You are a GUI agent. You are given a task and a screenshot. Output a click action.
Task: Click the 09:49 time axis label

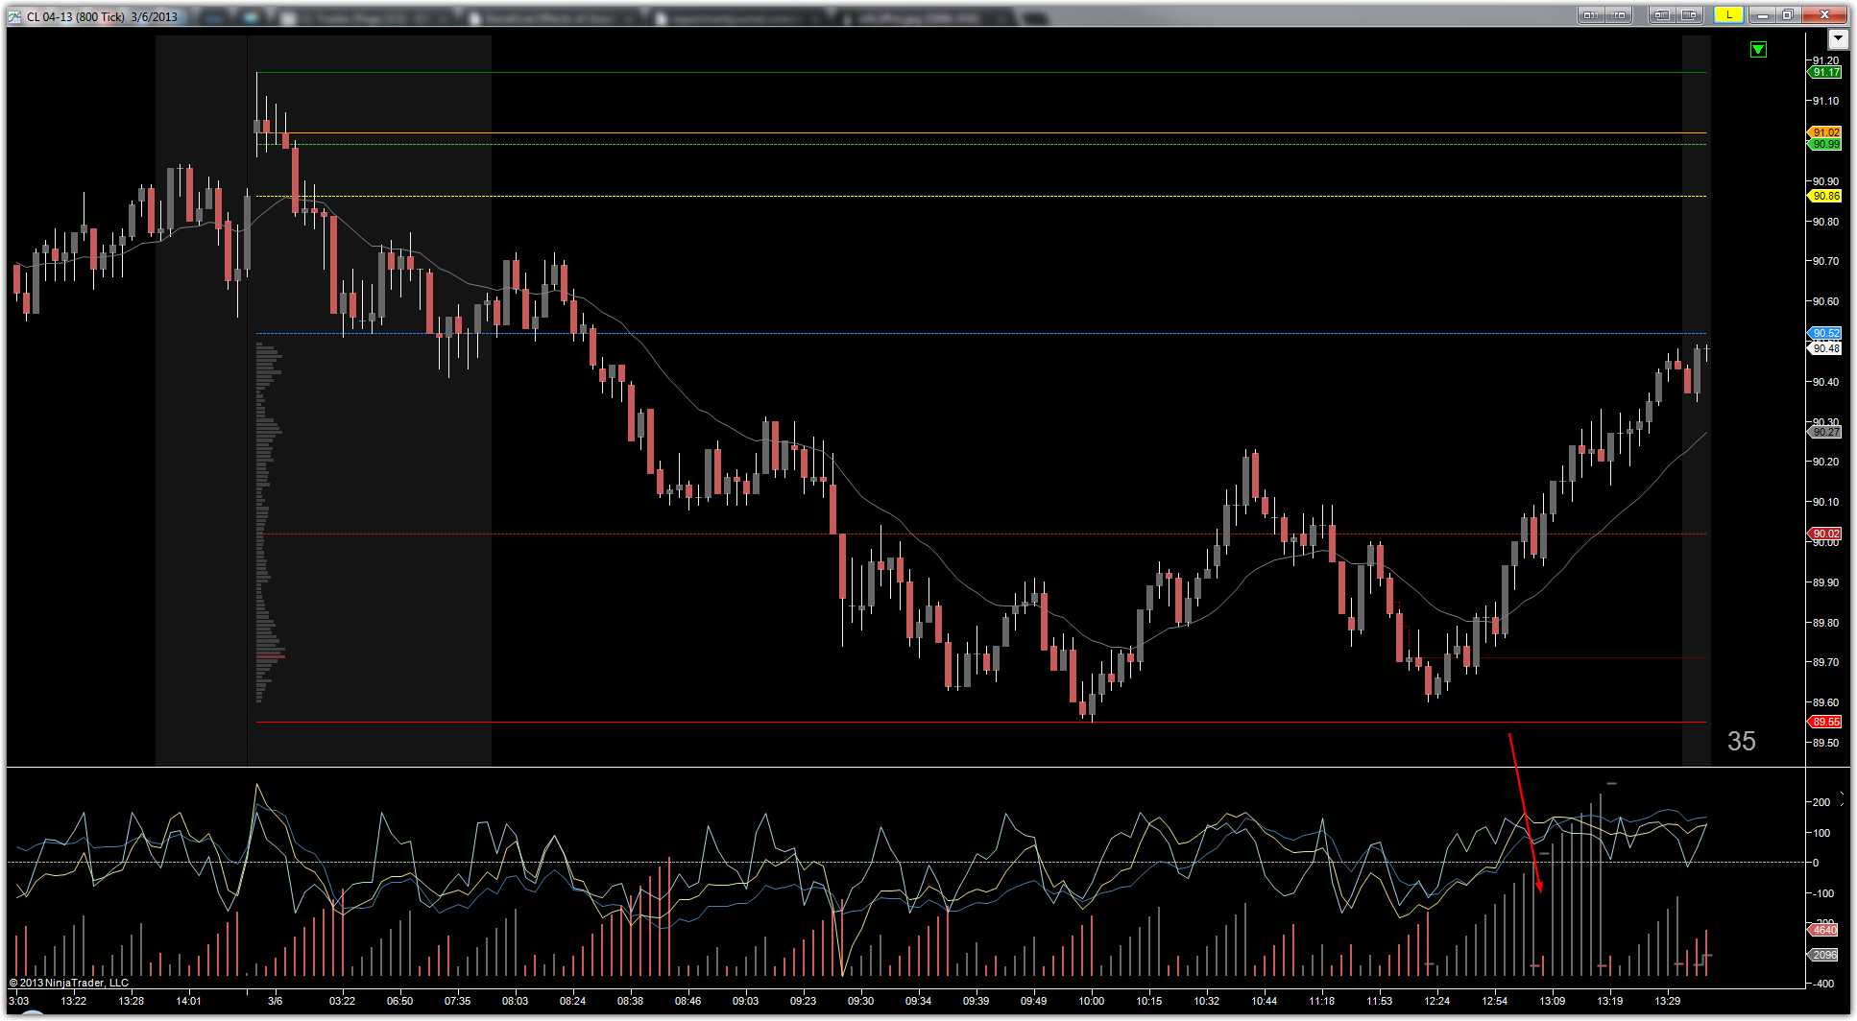point(1034,1001)
